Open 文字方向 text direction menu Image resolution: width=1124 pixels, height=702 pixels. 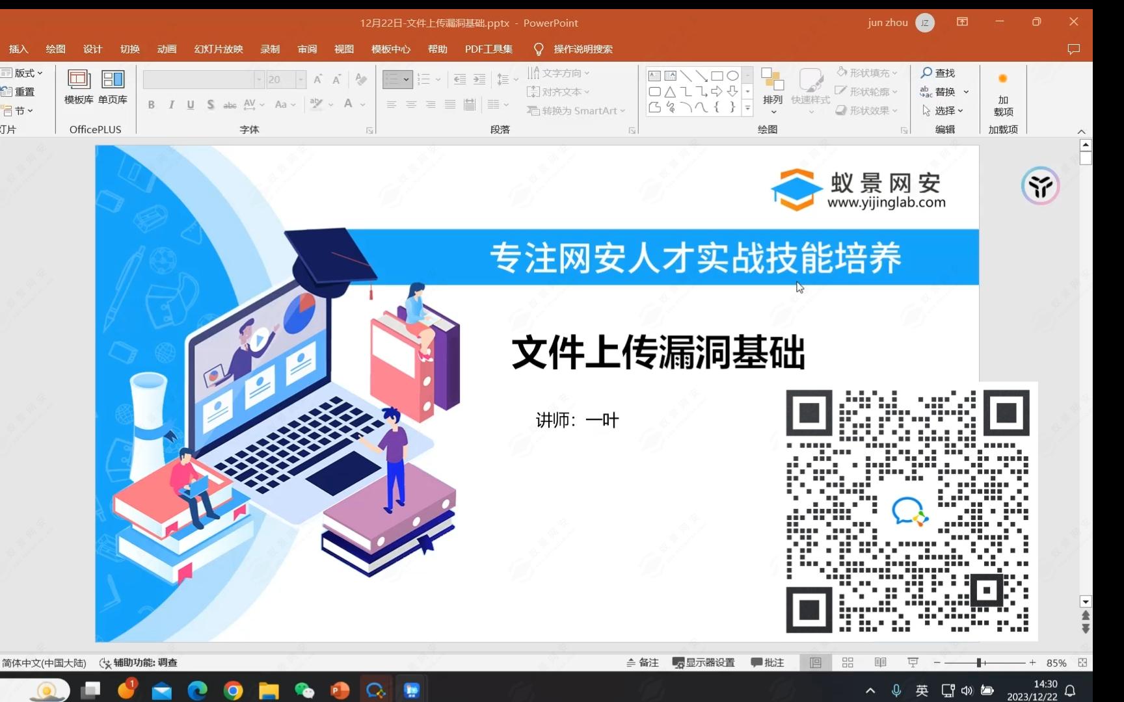(x=558, y=73)
